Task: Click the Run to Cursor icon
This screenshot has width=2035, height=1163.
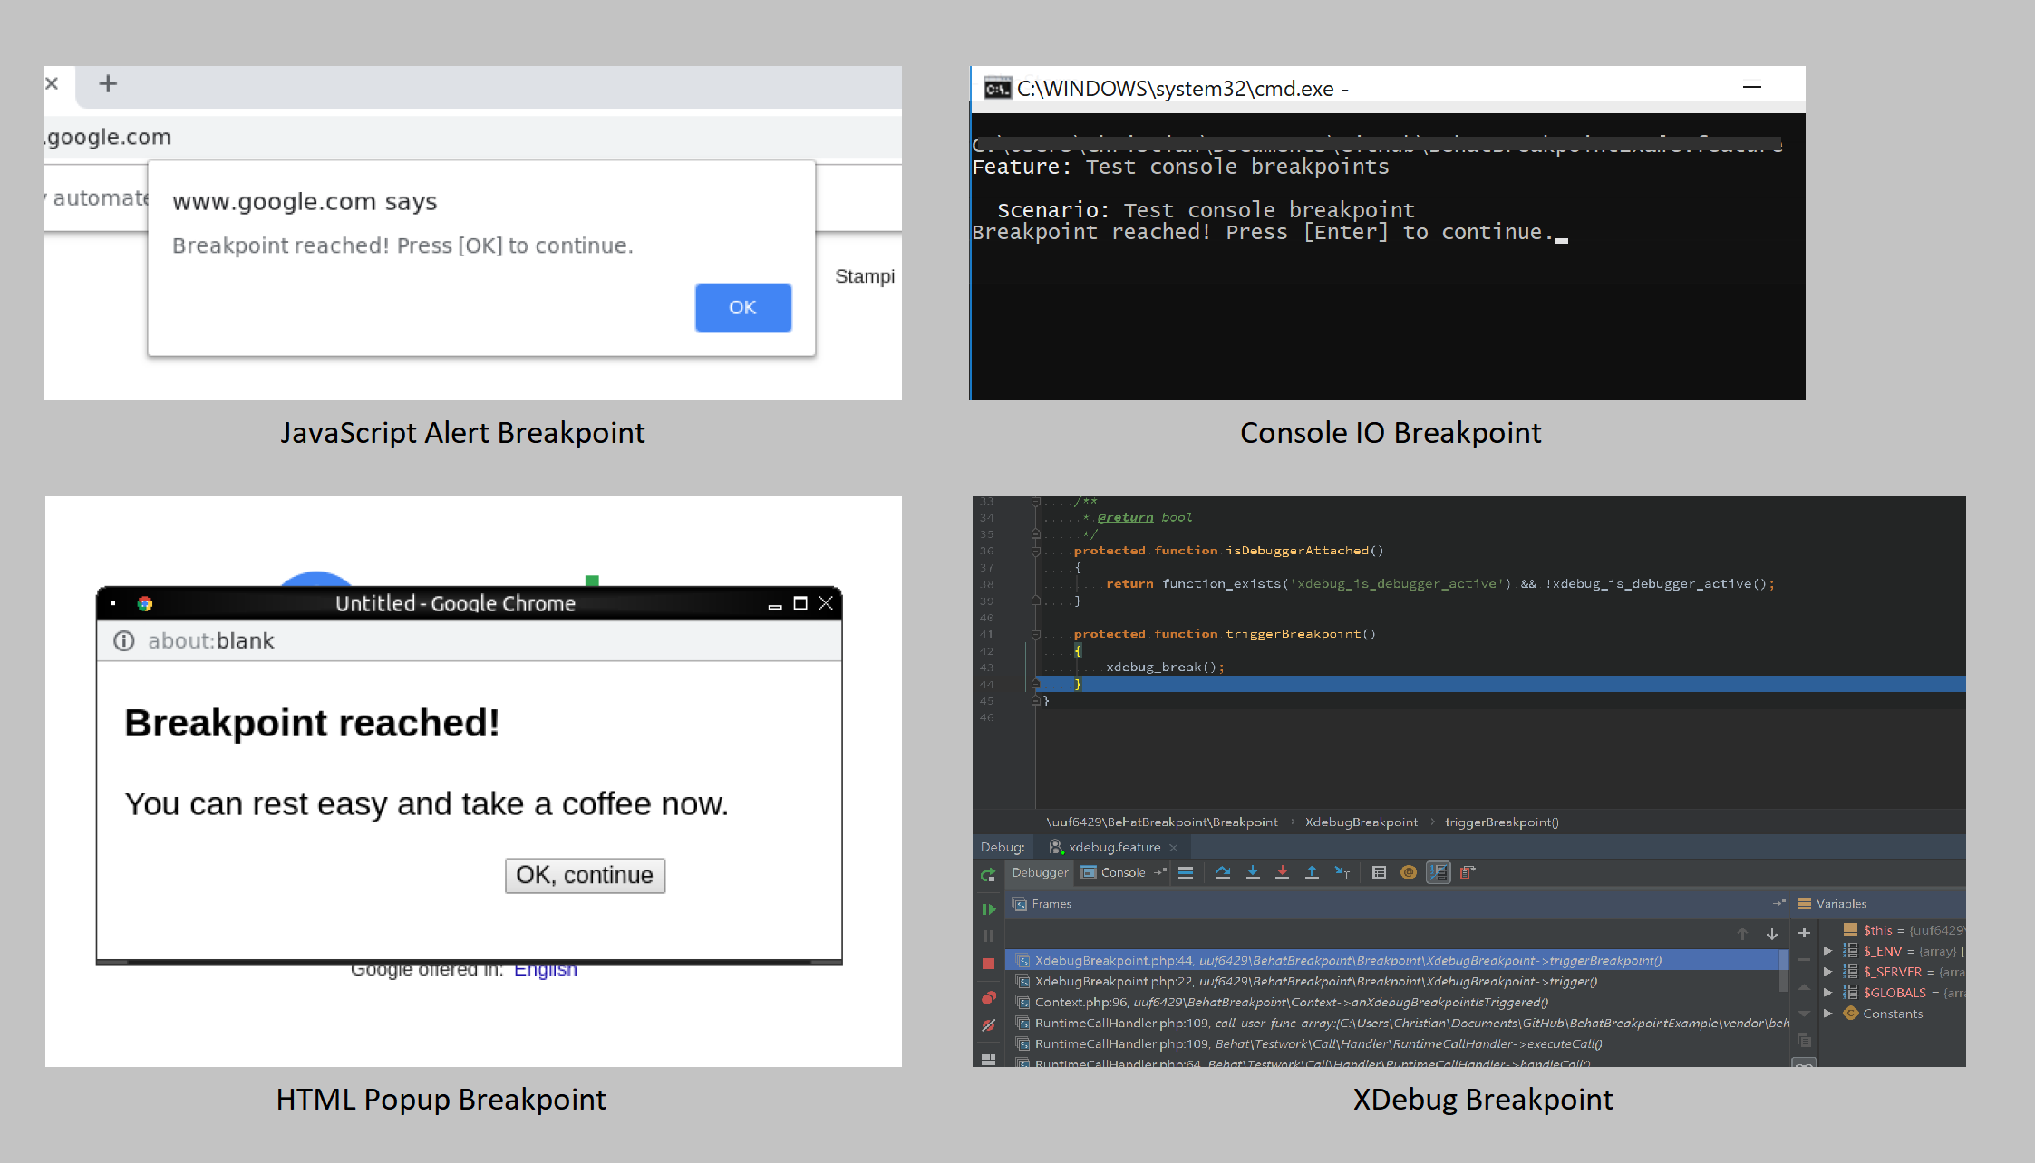Action: [1342, 872]
